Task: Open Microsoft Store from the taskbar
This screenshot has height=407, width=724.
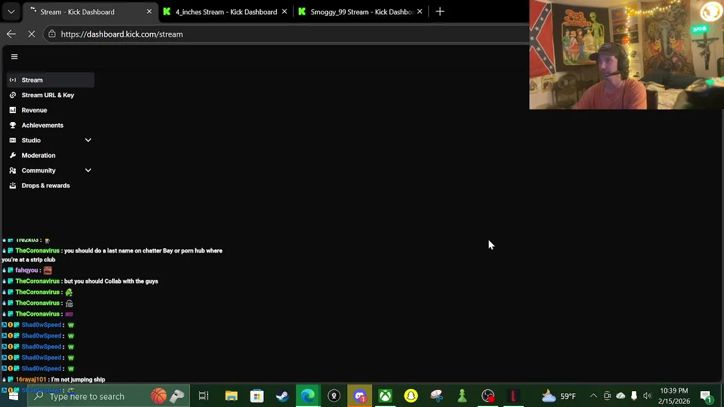Action: 257,396
